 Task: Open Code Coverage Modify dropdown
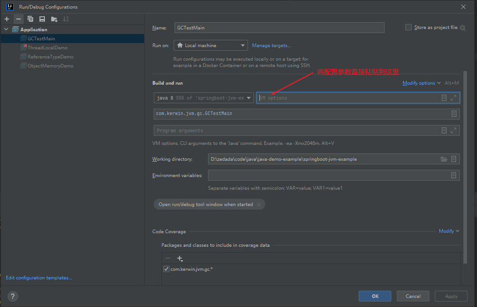click(x=449, y=231)
